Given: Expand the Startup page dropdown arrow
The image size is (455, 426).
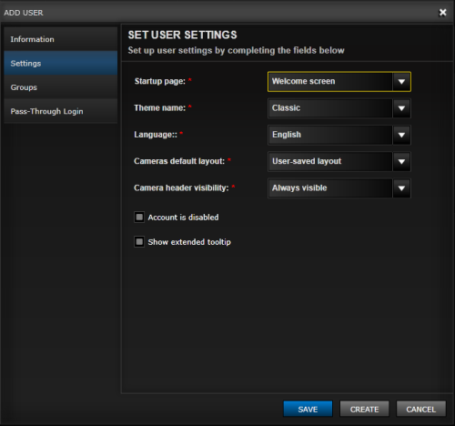Looking at the screenshot, I should pyautogui.click(x=401, y=82).
